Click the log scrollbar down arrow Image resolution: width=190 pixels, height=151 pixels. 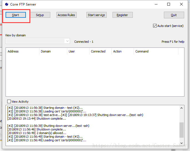[x=181, y=143]
